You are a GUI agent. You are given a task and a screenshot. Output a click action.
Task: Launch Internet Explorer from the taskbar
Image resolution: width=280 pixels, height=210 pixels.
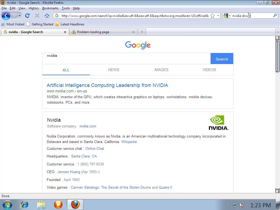(x=24, y=205)
